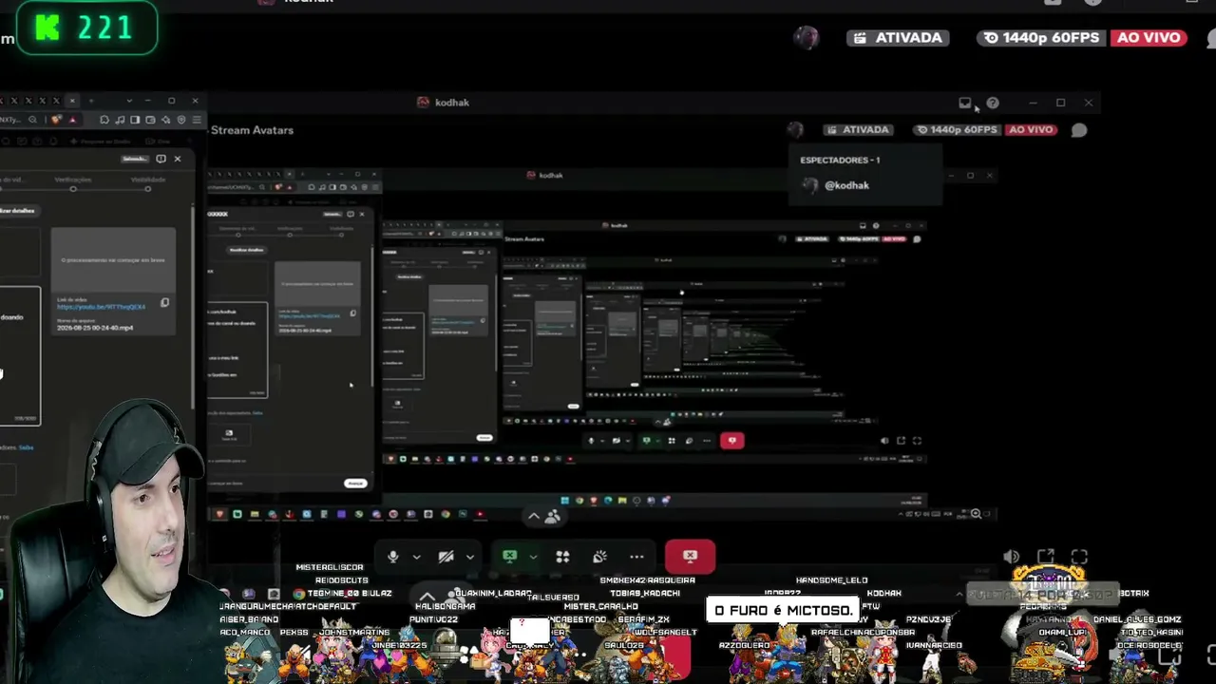1216x684 pixels.
Task: Open the help question mark icon
Action: click(993, 103)
